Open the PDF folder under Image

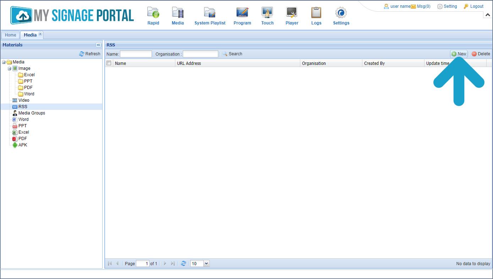click(26, 88)
